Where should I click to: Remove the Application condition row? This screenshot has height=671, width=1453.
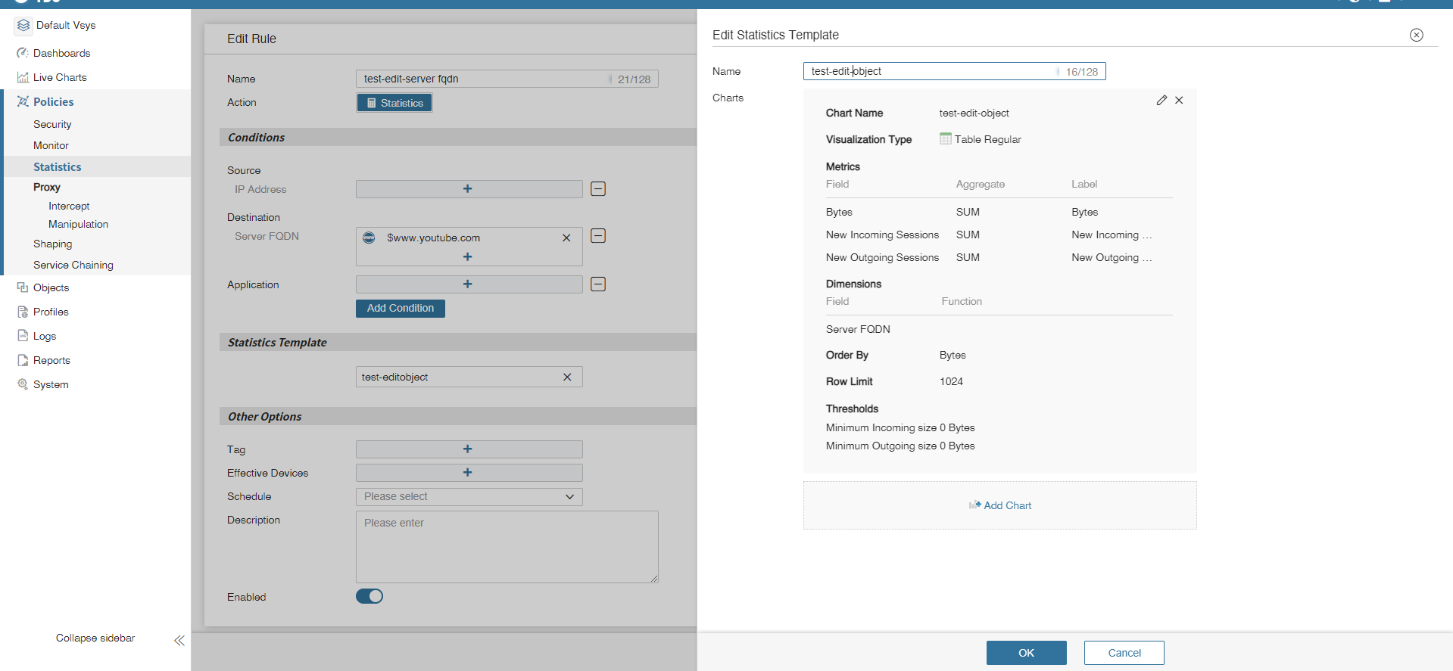pyautogui.click(x=598, y=284)
